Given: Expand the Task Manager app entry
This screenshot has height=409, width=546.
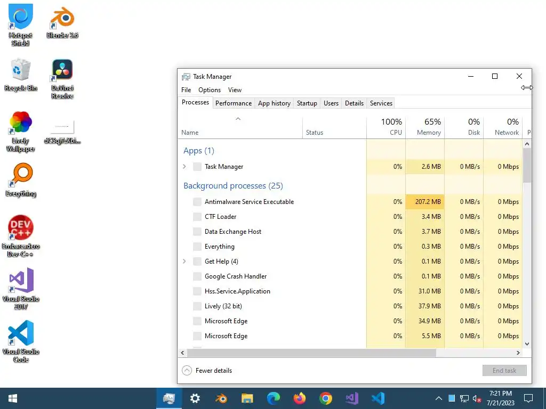Looking at the screenshot, I should [184, 167].
